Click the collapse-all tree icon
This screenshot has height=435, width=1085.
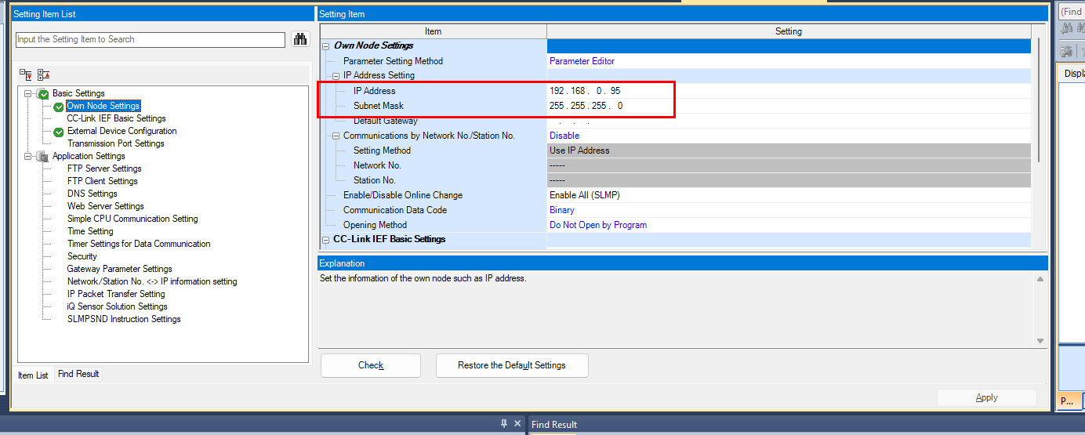pos(44,75)
